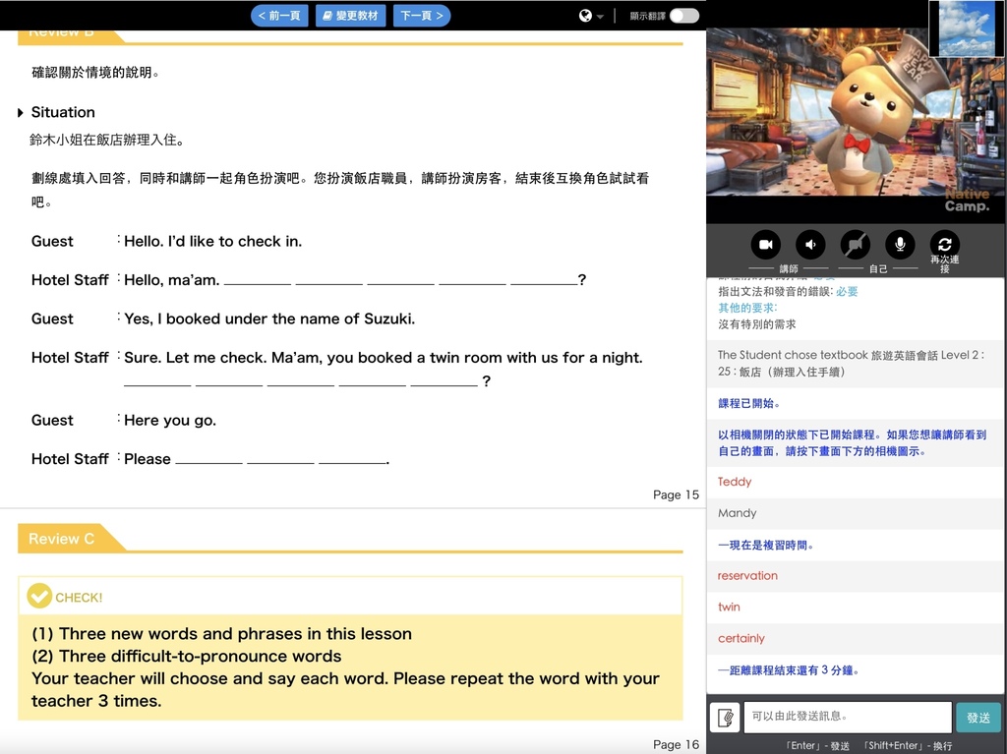Viewport: 1007px width, 754px height.
Task: Click the 'Here you go.' guest line
Action: pyautogui.click(x=169, y=421)
